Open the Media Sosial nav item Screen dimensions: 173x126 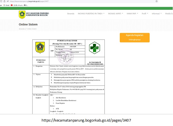click(169, 14)
